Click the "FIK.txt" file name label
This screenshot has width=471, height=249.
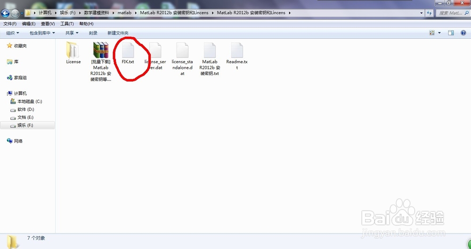(128, 62)
